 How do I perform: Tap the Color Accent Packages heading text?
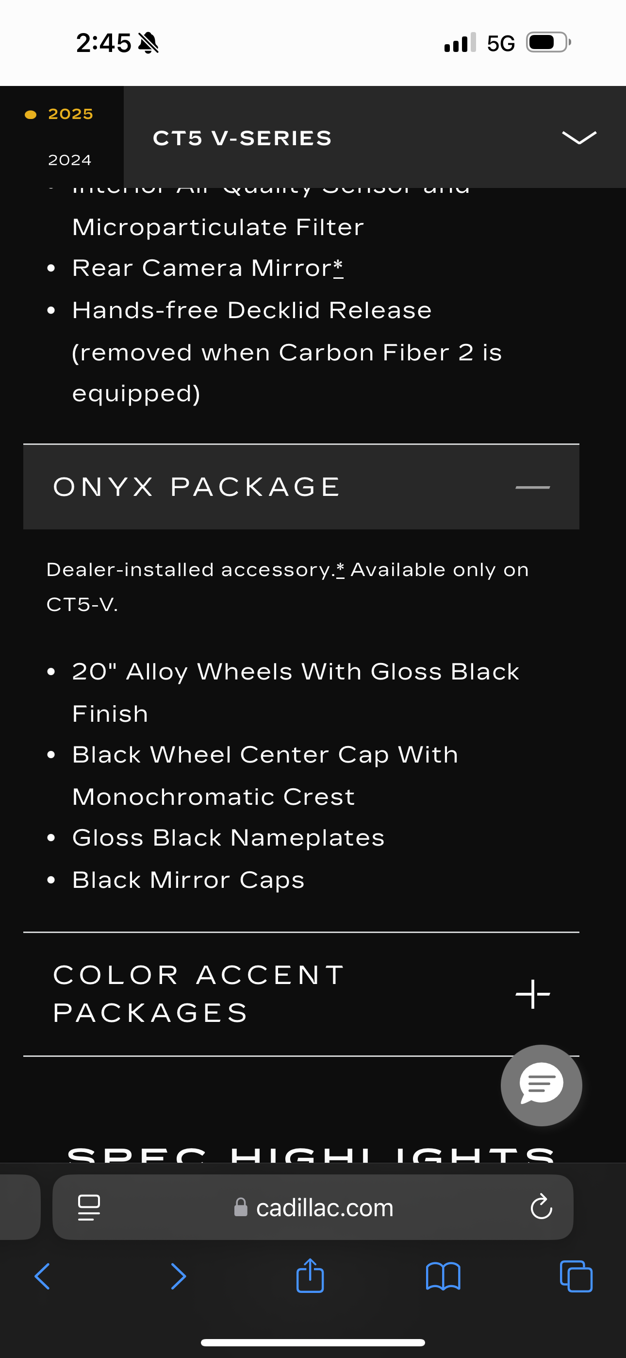(x=199, y=994)
